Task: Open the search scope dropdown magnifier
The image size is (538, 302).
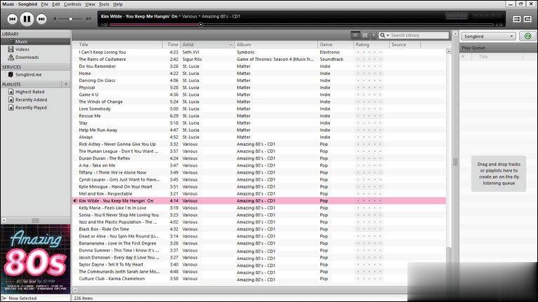Action: pyautogui.click(x=384, y=35)
